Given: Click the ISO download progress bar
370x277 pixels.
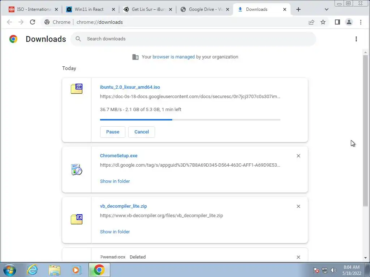Looking at the screenshot, I should coord(190,120).
